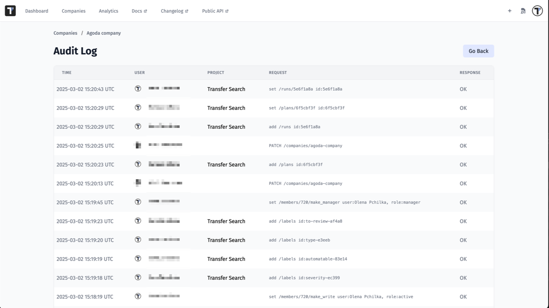Image resolution: width=549 pixels, height=308 pixels.
Task: Click the avatar on the bottom 15:18:19 row
Action: [138, 296]
